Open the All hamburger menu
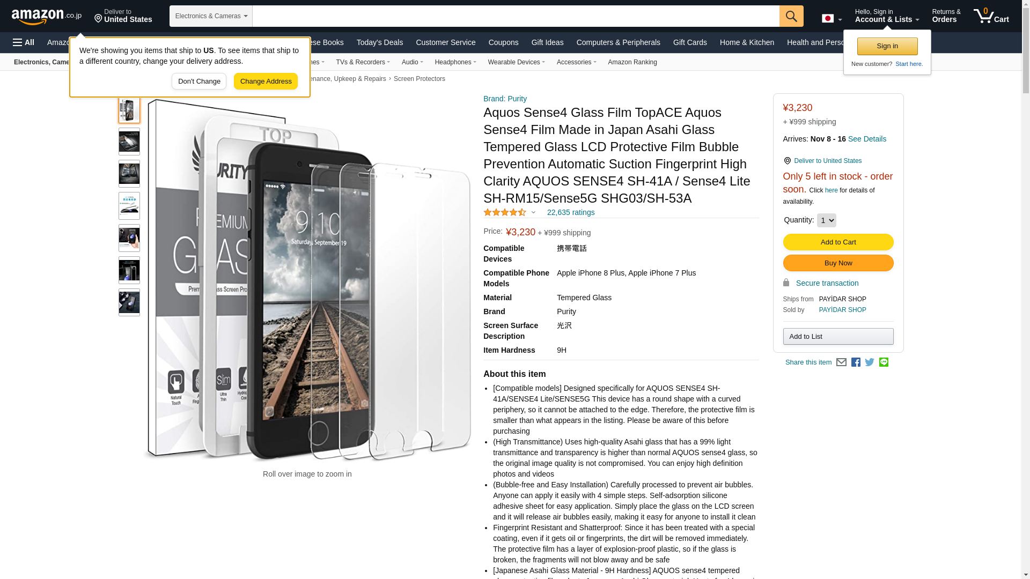This screenshot has height=579, width=1030. tap(24, 42)
